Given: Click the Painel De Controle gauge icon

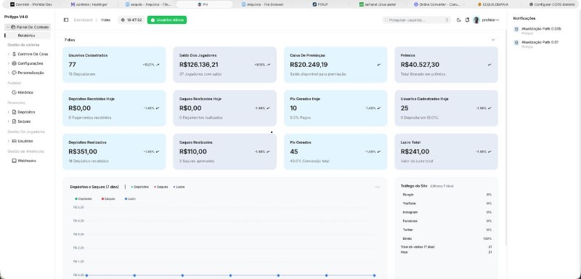Looking at the screenshot, I should 14,27.
